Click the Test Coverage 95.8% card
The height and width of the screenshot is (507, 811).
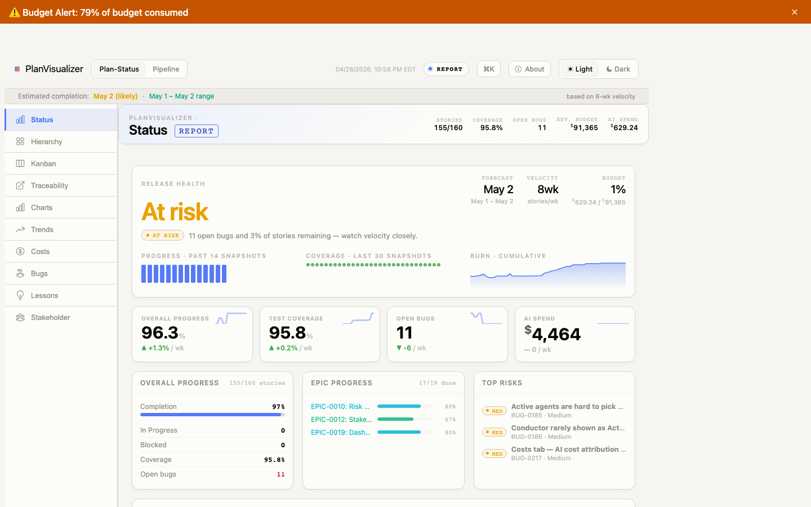coord(320,334)
